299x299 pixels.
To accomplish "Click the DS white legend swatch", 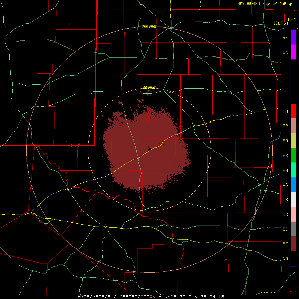I will [293, 199].
